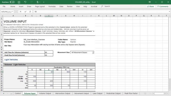Open the Formulas ribbon tab
The image size is (171, 96).
click(x=52, y=6)
